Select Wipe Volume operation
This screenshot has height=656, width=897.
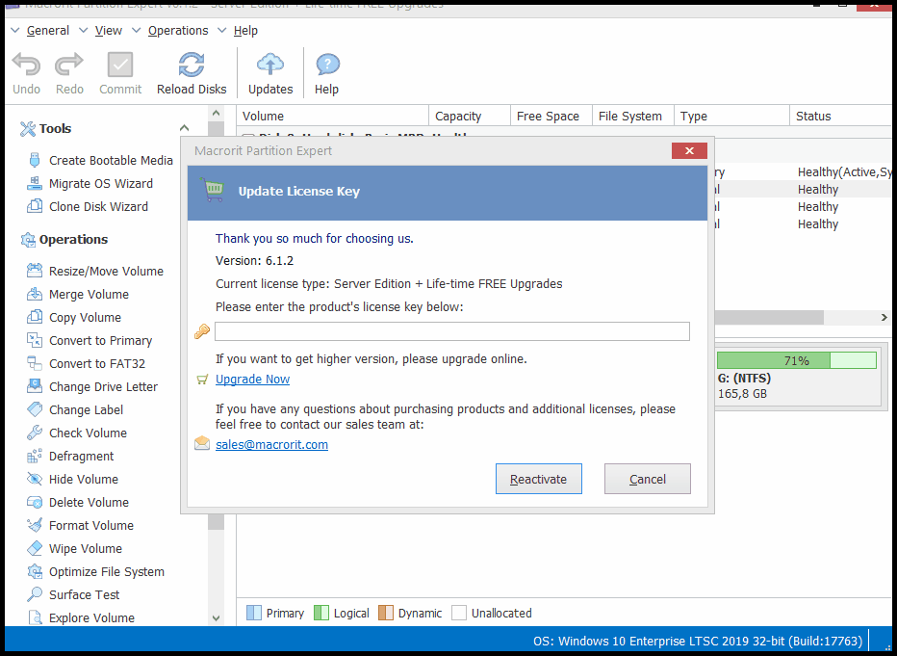pyautogui.click(x=75, y=548)
